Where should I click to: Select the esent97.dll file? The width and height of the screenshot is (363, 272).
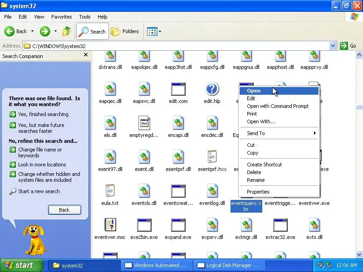tap(110, 161)
